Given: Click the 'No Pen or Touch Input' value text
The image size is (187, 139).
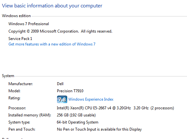Looking at the screenshot, I should (x=99, y=129).
